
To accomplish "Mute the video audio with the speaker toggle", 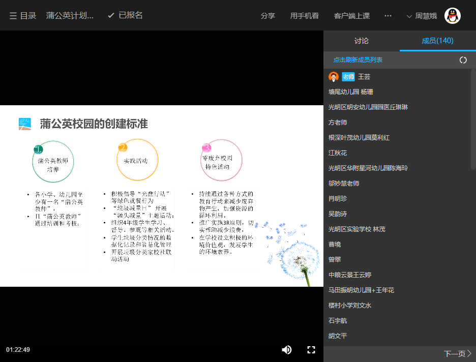I will (286, 349).
